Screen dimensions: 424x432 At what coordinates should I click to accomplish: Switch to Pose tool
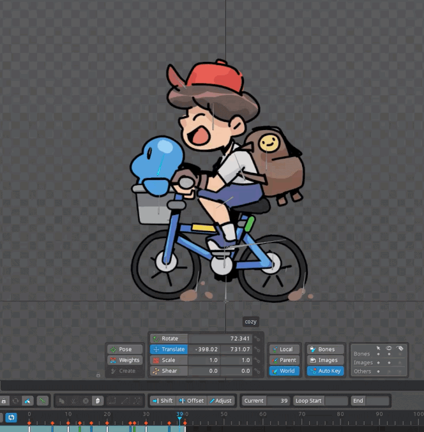click(x=125, y=350)
